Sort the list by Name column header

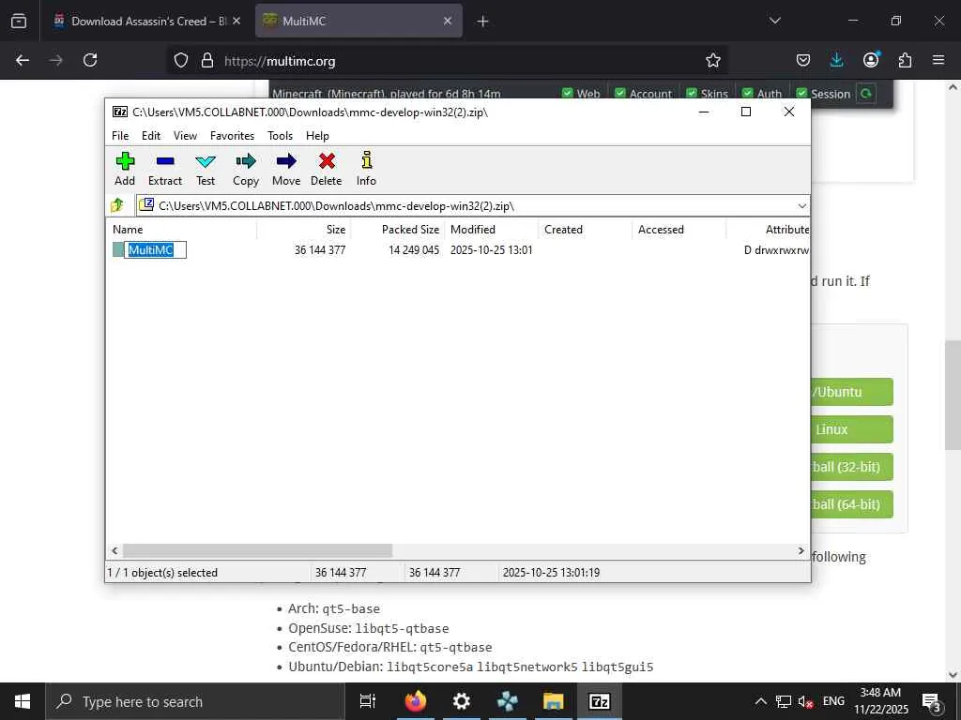[182, 230]
